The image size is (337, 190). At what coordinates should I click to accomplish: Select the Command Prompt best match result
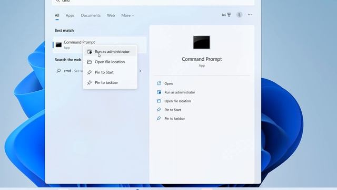point(100,45)
